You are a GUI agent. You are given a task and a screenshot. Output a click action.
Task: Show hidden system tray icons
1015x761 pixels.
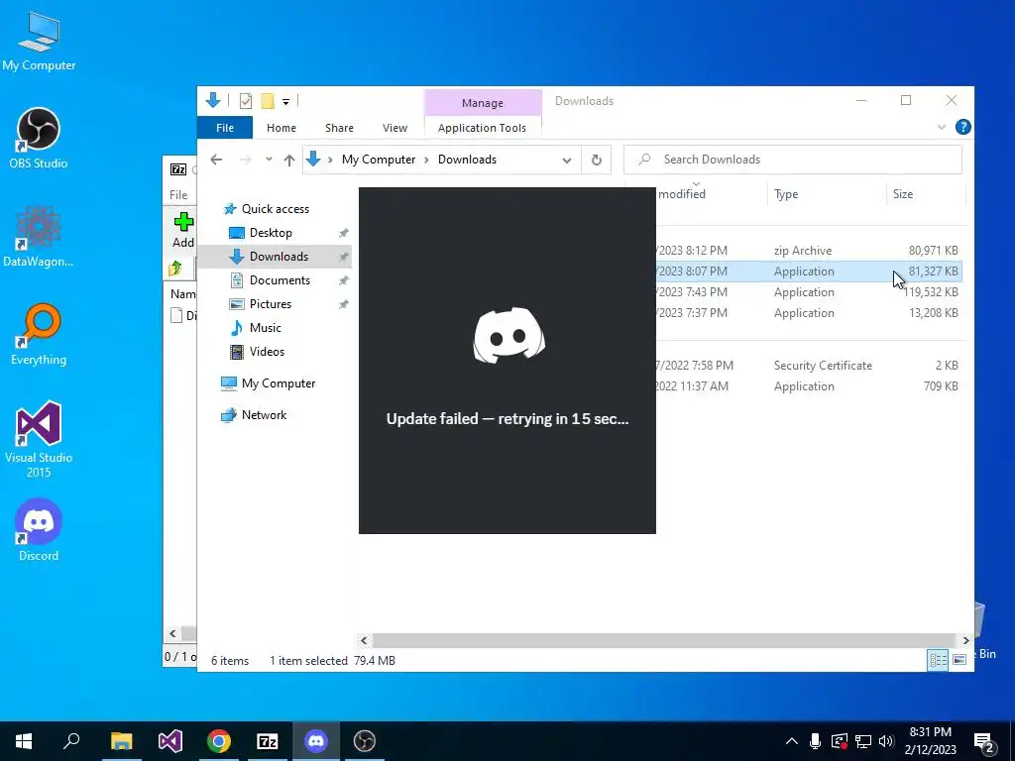pyautogui.click(x=791, y=741)
